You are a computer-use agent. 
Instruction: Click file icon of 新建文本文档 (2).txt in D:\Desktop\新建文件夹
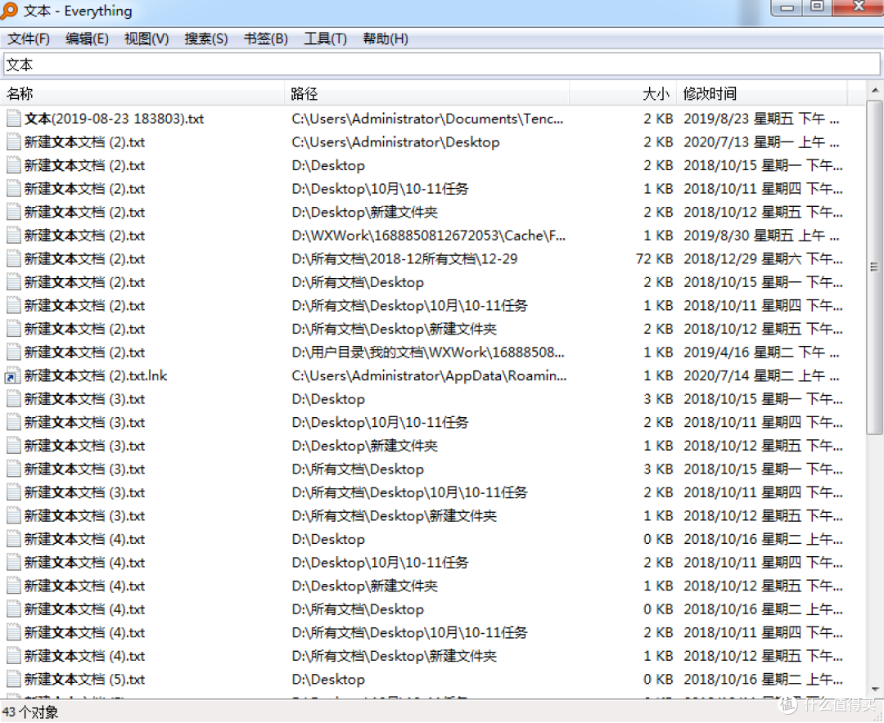(14, 213)
